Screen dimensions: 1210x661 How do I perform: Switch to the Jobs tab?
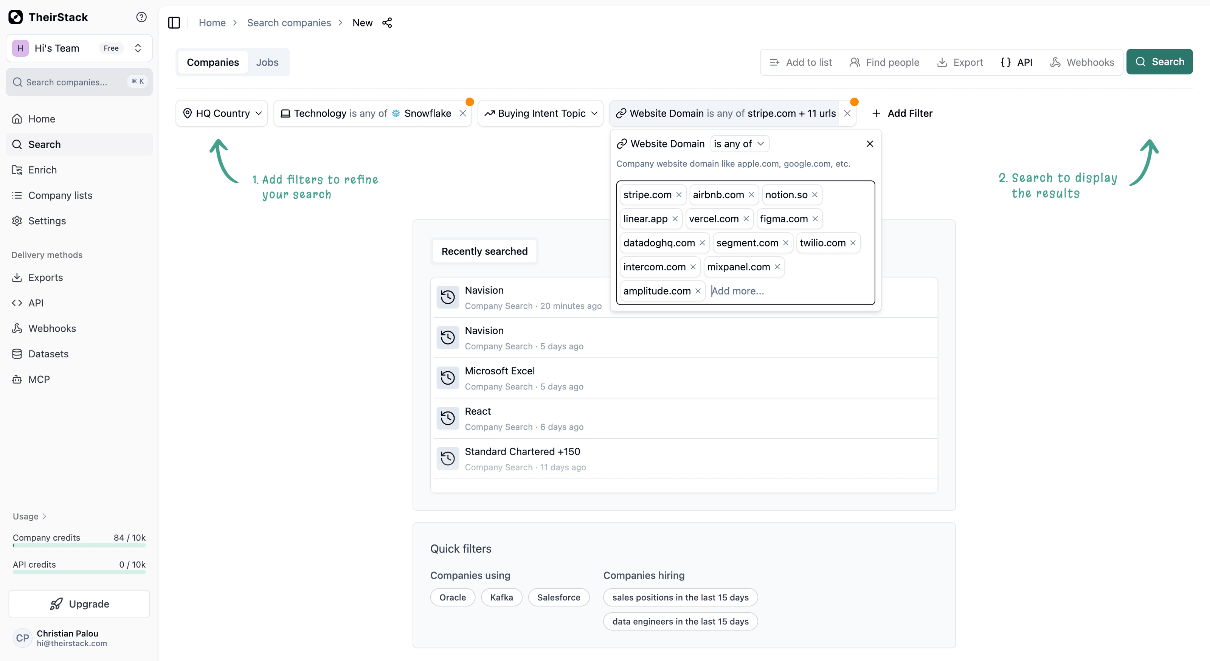coord(267,62)
